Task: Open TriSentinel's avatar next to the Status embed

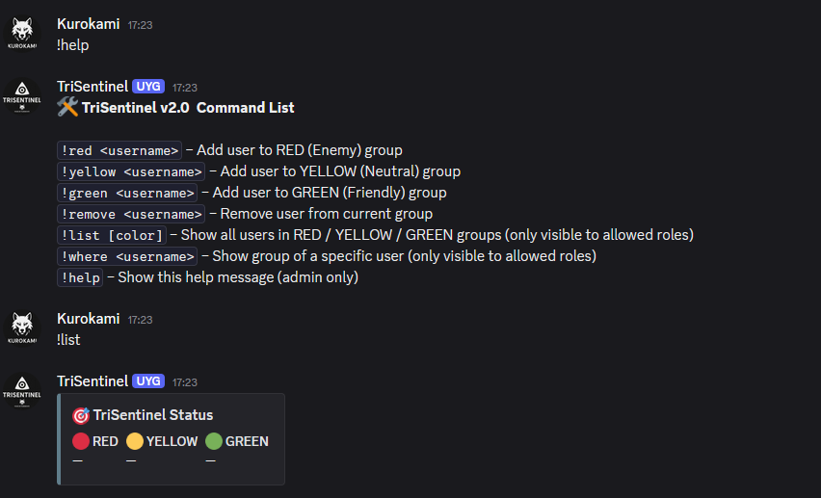Action: tap(21, 391)
